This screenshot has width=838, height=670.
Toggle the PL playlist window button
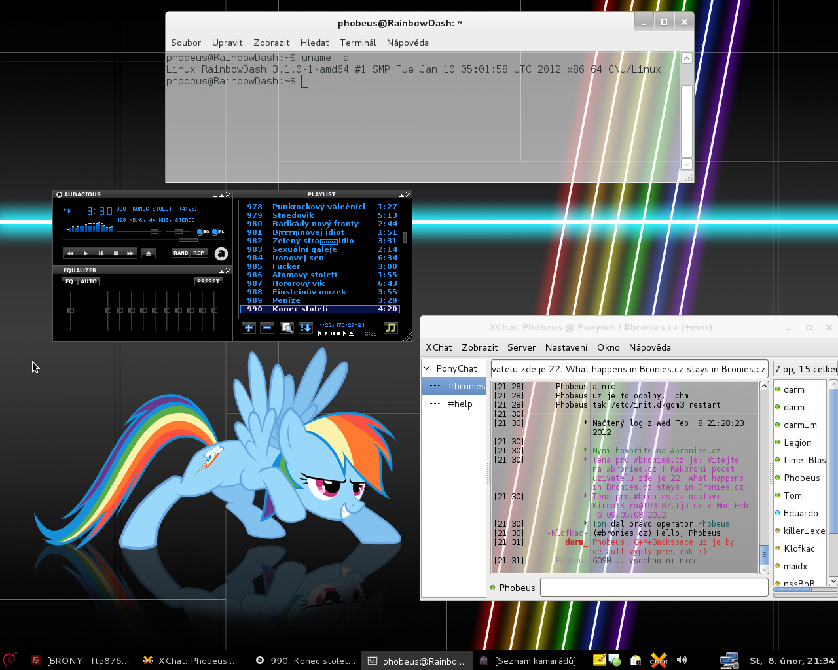click(218, 232)
